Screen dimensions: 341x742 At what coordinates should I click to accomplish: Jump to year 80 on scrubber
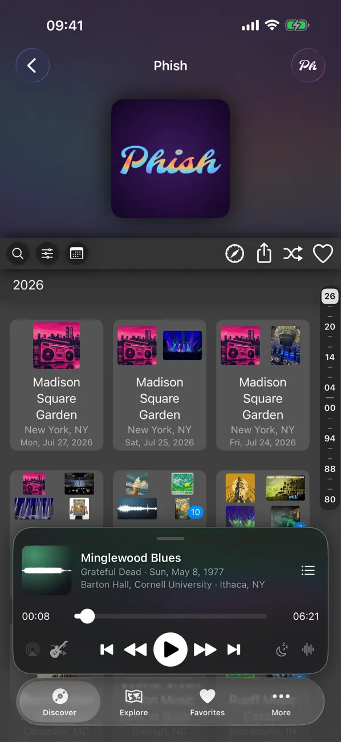(x=330, y=499)
